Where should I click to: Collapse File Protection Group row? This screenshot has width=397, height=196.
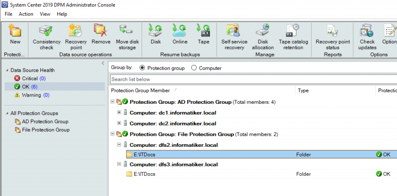(113, 134)
